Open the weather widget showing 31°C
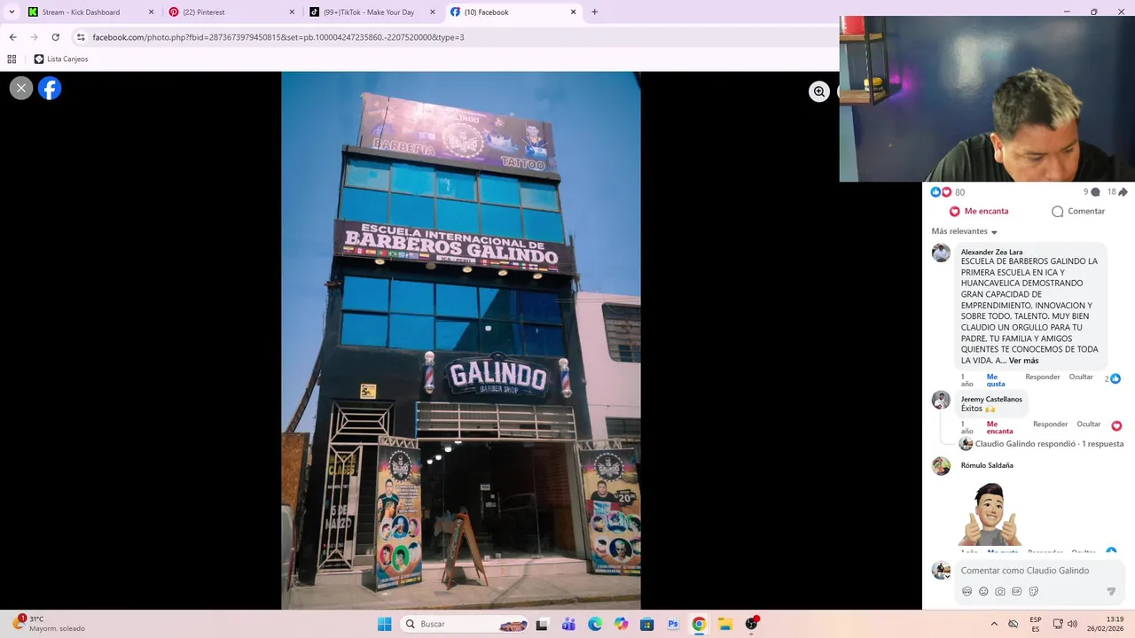The height and width of the screenshot is (638, 1135). point(51,624)
